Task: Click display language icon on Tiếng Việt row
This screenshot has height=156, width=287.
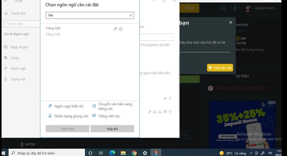Action: click(115, 29)
